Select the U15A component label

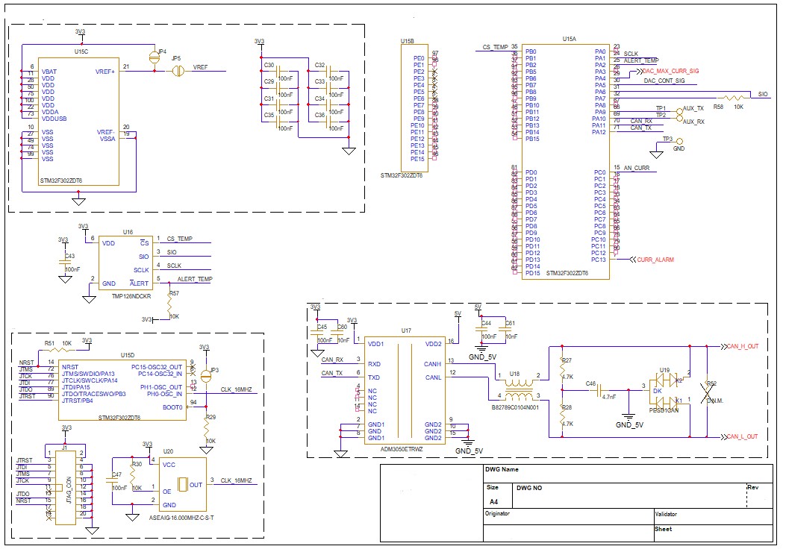pyautogui.click(x=569, y=39)
